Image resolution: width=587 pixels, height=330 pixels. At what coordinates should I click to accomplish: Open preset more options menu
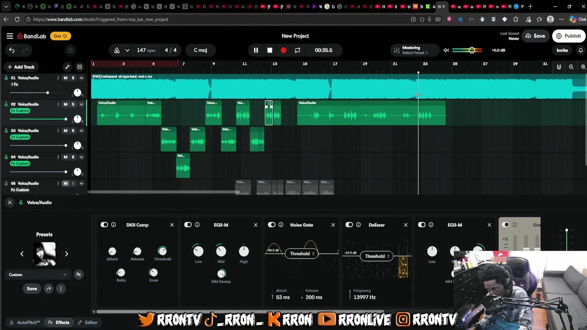[x=61, y=289]
